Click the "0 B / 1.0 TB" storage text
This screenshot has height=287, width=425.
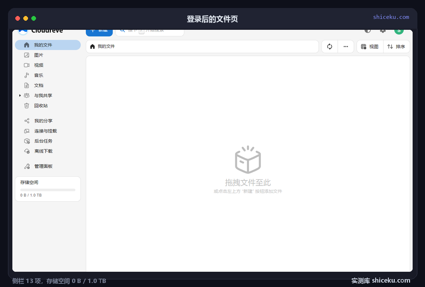[x=31, y=195]
